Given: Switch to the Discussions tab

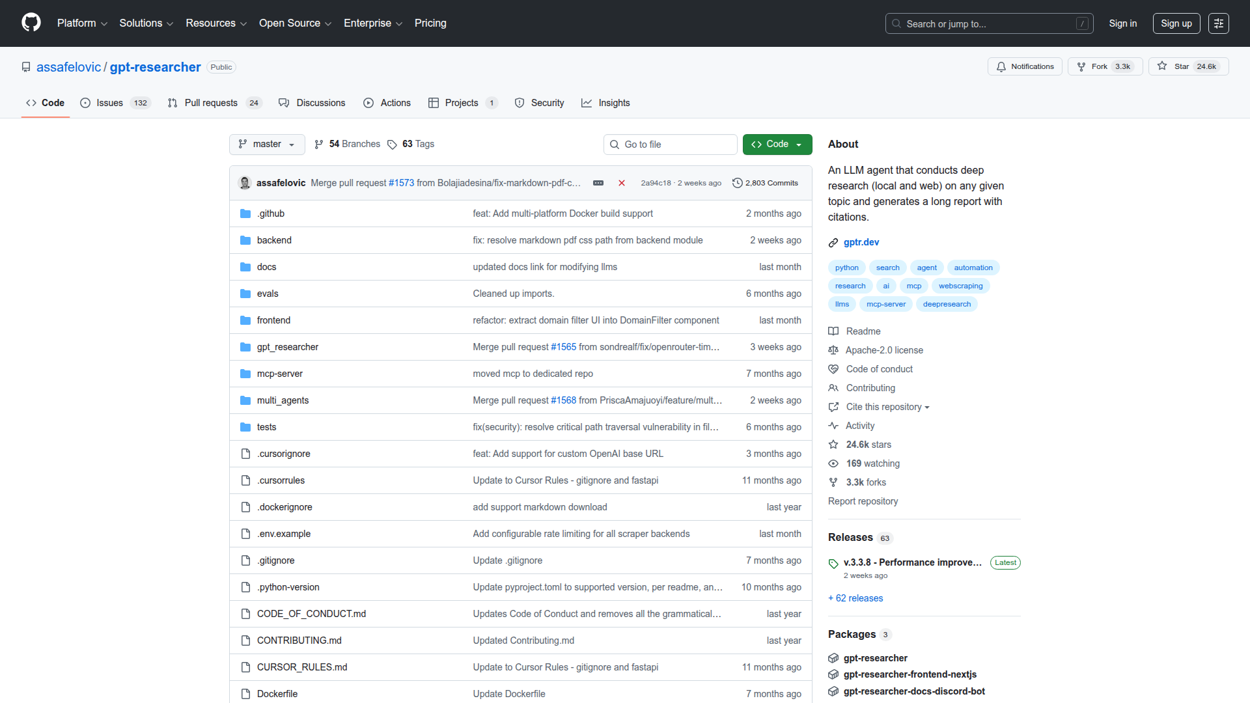Looking at the screenshot, I should (320, 103).
